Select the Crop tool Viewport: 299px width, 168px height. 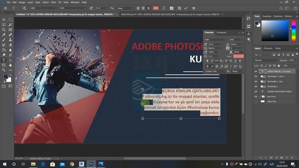[4, 30]
